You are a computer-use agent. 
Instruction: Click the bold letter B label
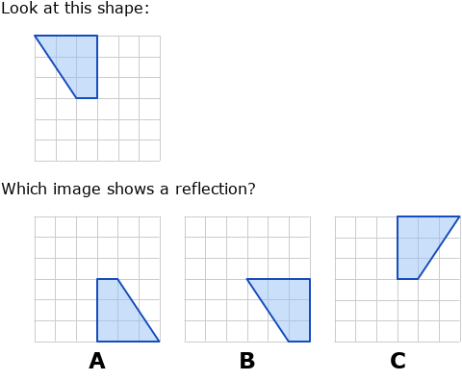pos(247,361)
